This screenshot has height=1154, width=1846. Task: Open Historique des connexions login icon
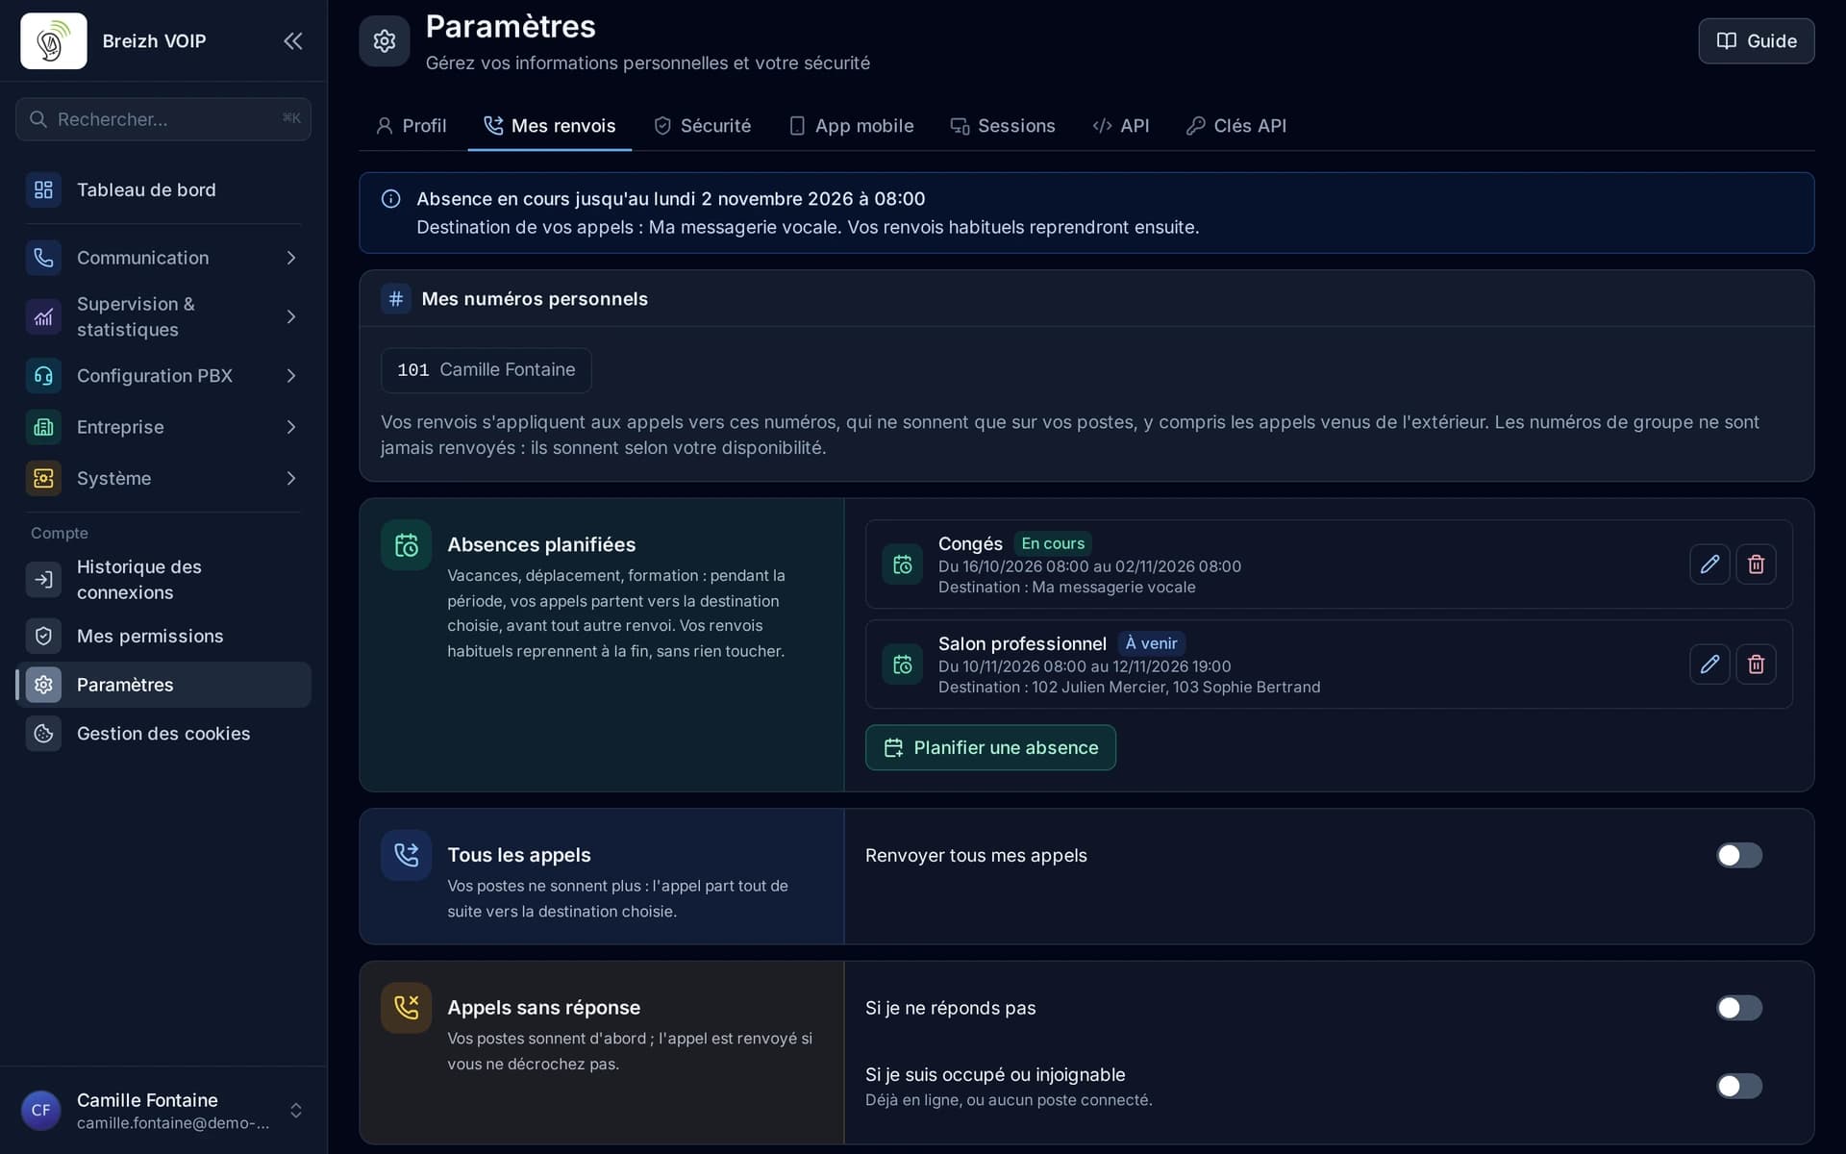(43, 580)
